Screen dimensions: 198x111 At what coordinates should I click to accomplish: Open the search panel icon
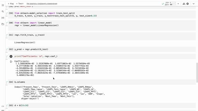tap(3, 11)
